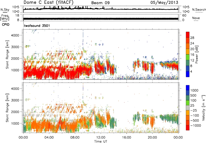The image size is (206, 143).
Task: Pick the bright blue bottom segment of the power colorbar
Action: [x=188, y=74]
